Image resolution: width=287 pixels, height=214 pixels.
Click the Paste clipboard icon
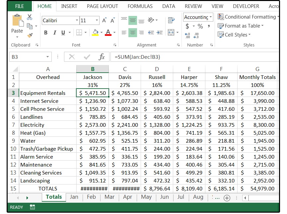coord(18,20)
